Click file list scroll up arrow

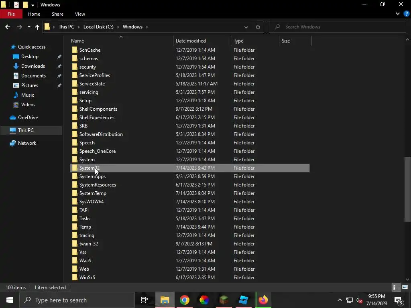[407, 40]
